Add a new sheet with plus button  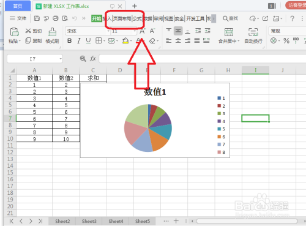tap(176, 221)
